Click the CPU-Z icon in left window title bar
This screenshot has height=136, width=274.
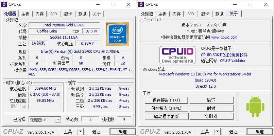point(4,4)
